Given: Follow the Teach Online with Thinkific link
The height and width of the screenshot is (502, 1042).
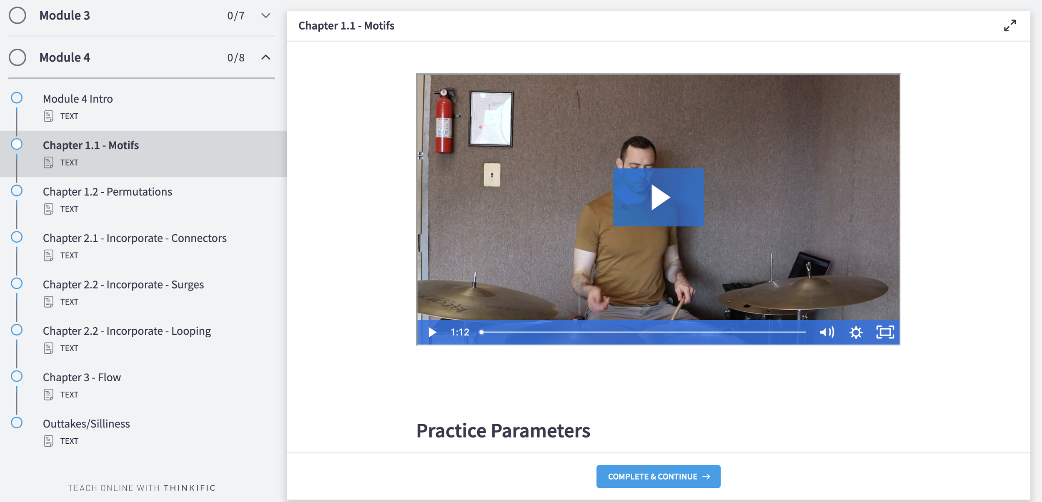Looking at the screenshot, I should point(142,488).
